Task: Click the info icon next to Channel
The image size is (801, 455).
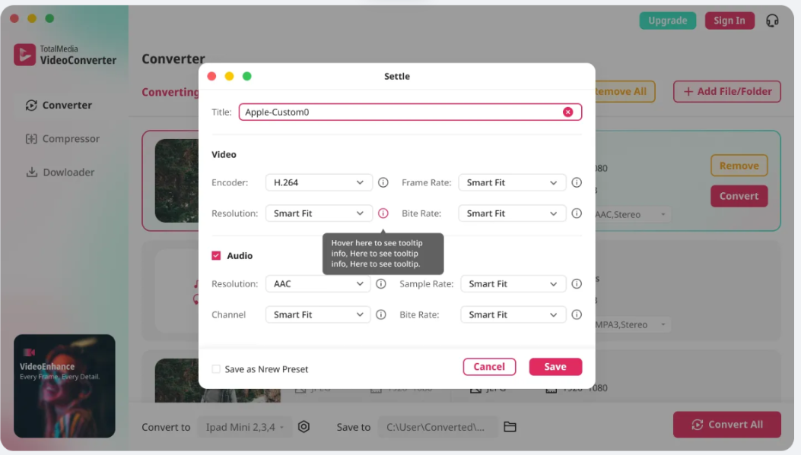Action: (381, 314)
